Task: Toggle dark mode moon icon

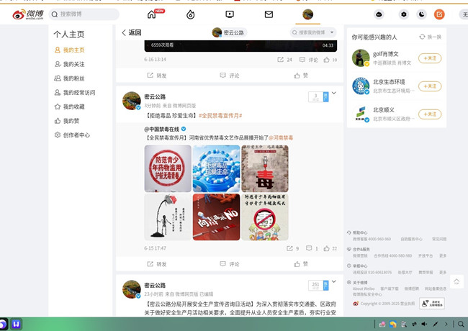Action: pos(421,14)
